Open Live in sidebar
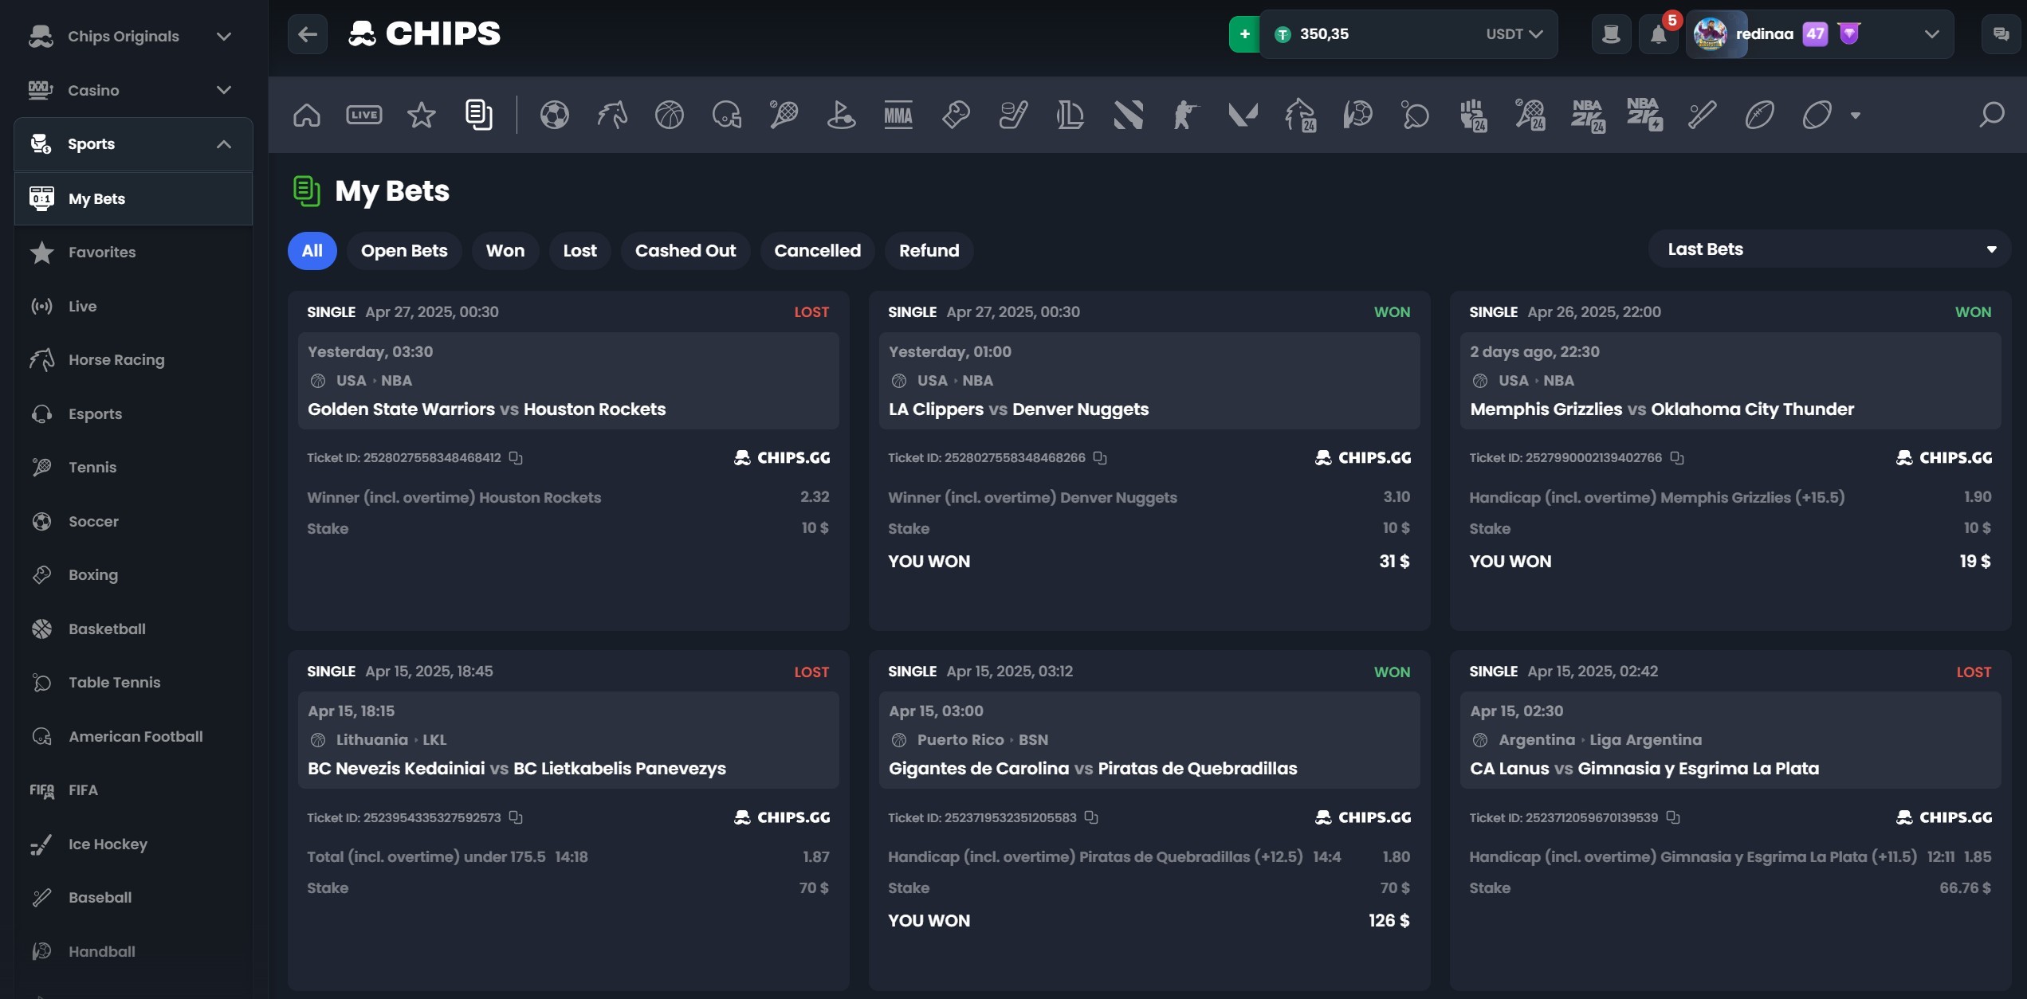 coord(133,307)
